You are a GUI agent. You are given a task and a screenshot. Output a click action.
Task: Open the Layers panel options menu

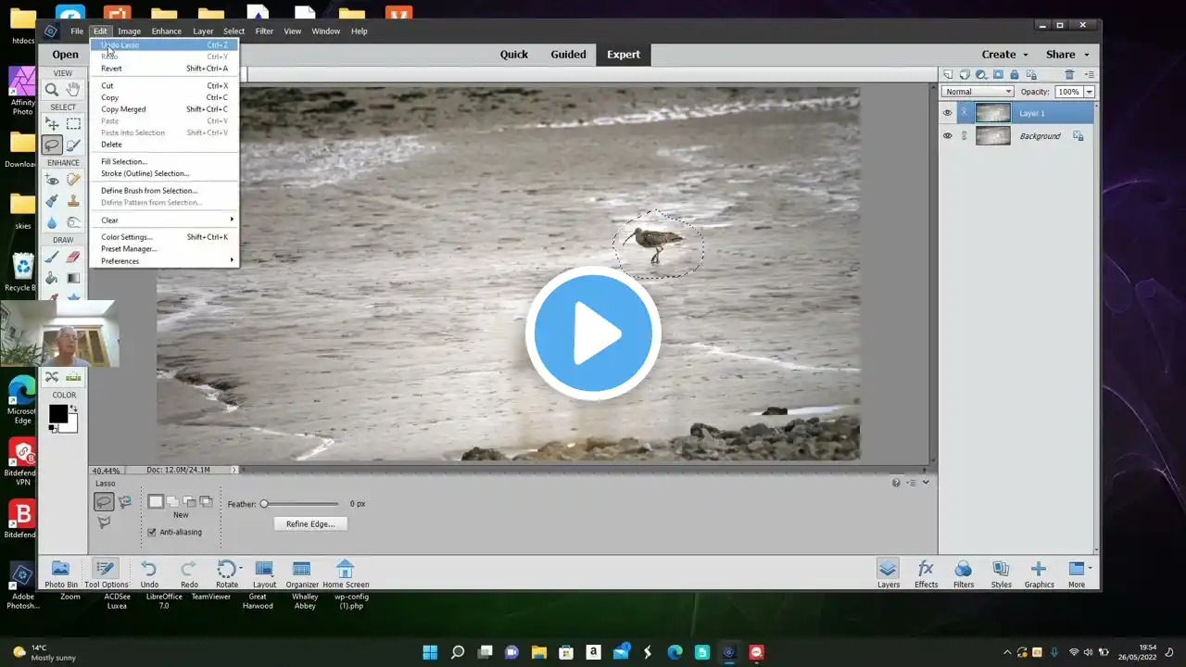coord(1089,75)
